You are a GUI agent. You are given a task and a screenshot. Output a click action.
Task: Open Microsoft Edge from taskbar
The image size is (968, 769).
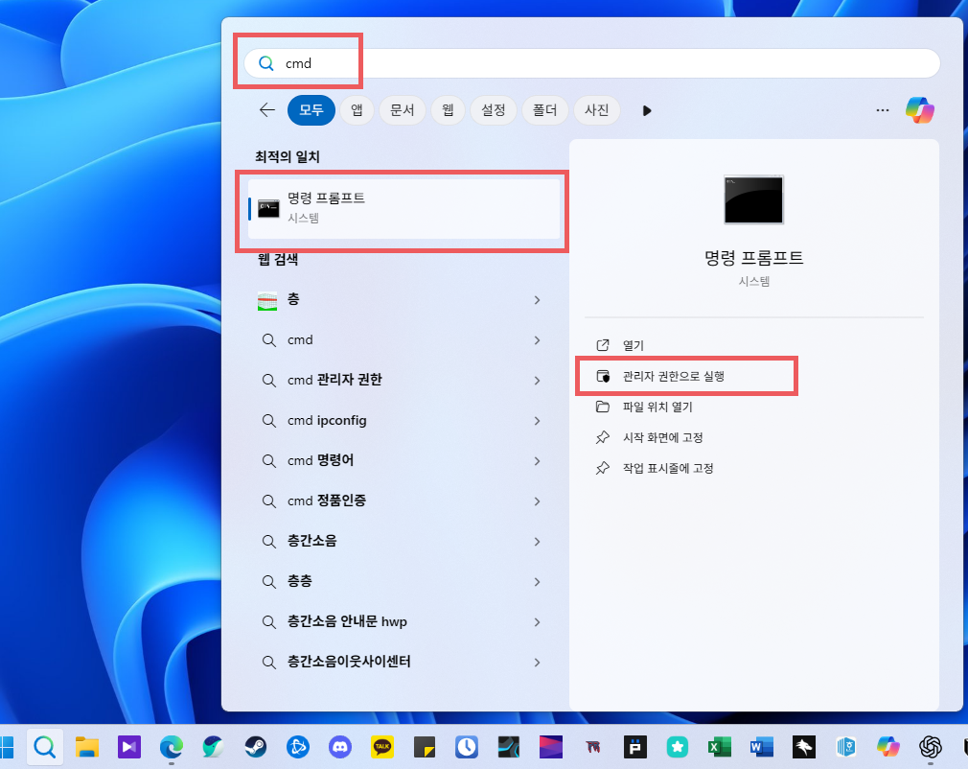pos(171,747)
